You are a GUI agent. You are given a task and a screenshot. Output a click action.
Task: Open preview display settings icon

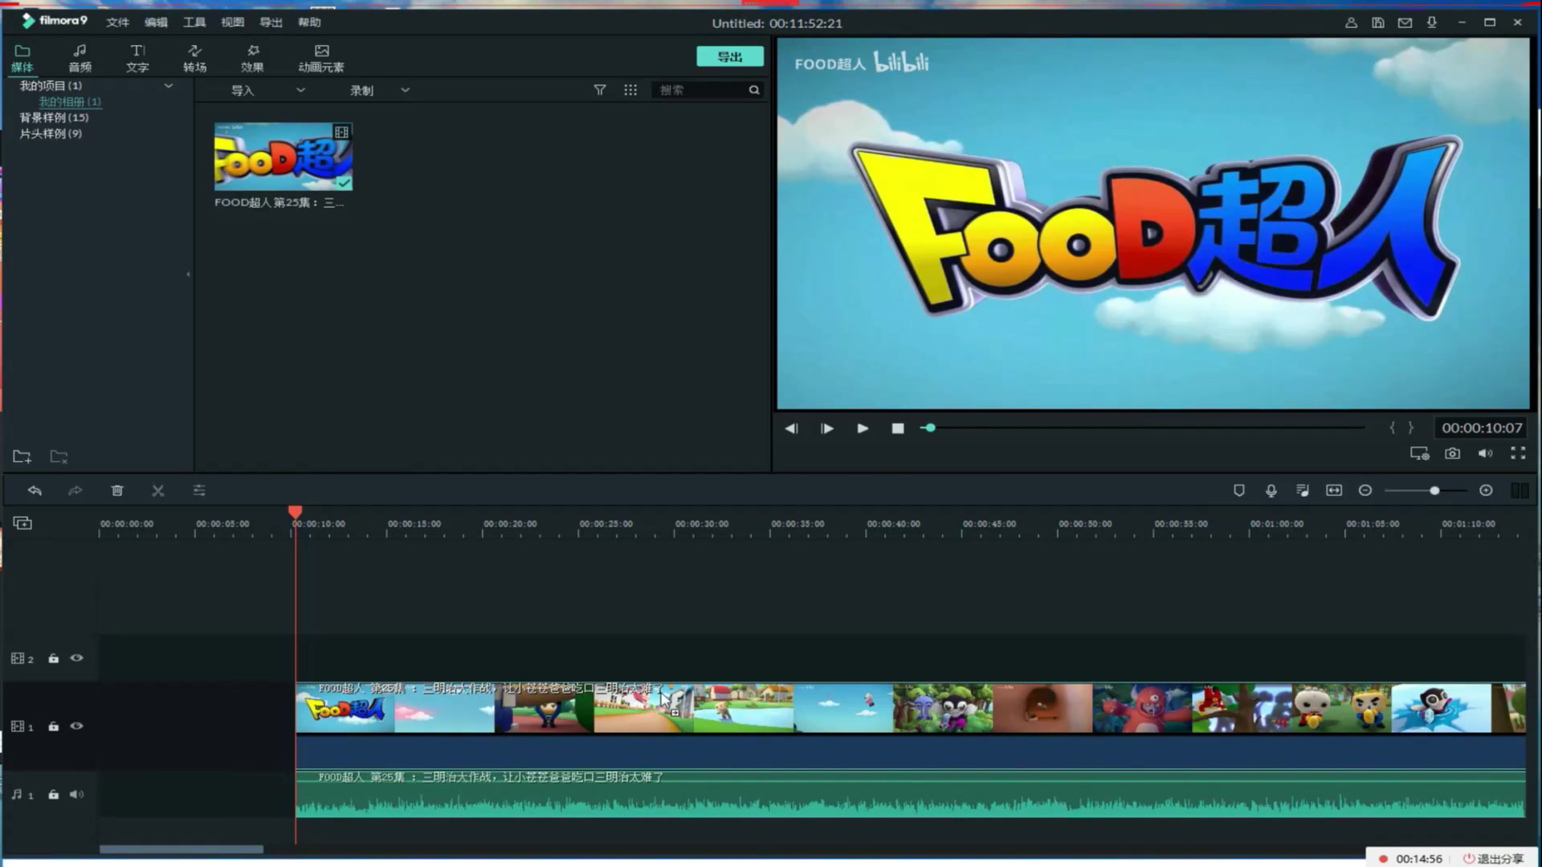[x=1420, y=454]
